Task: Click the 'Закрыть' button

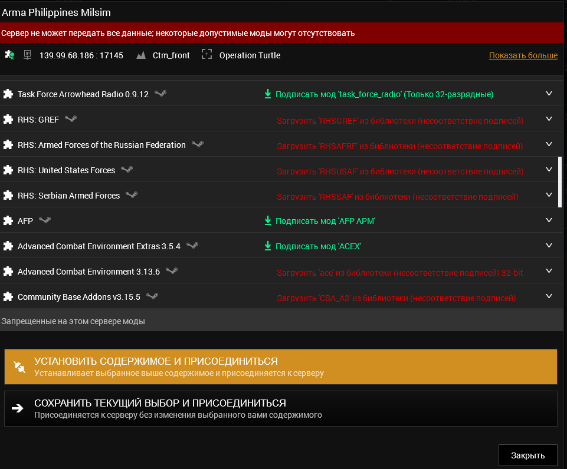Action: pos(528,455)
